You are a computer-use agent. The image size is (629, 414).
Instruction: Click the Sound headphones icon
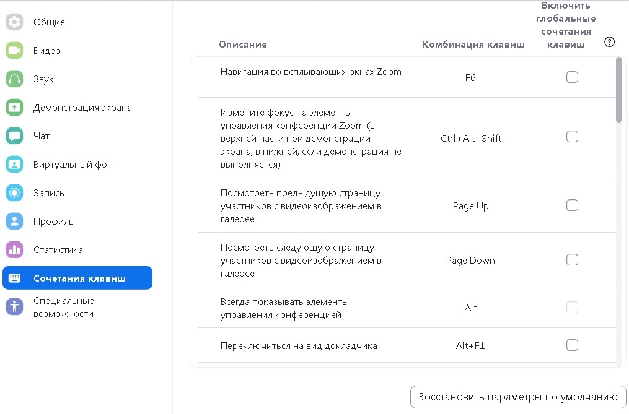tap(14, 79)
